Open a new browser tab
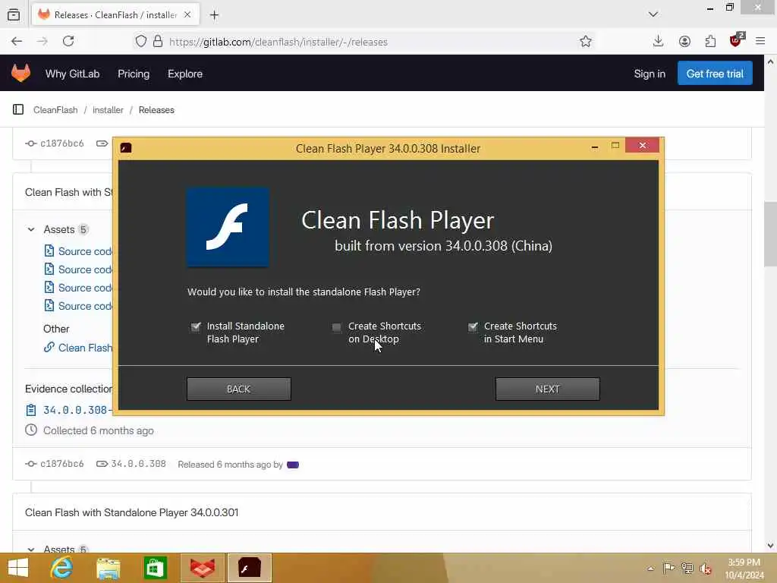 coord(214,15)
